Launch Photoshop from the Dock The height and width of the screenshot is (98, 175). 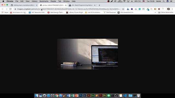click(x=81, y=96)
